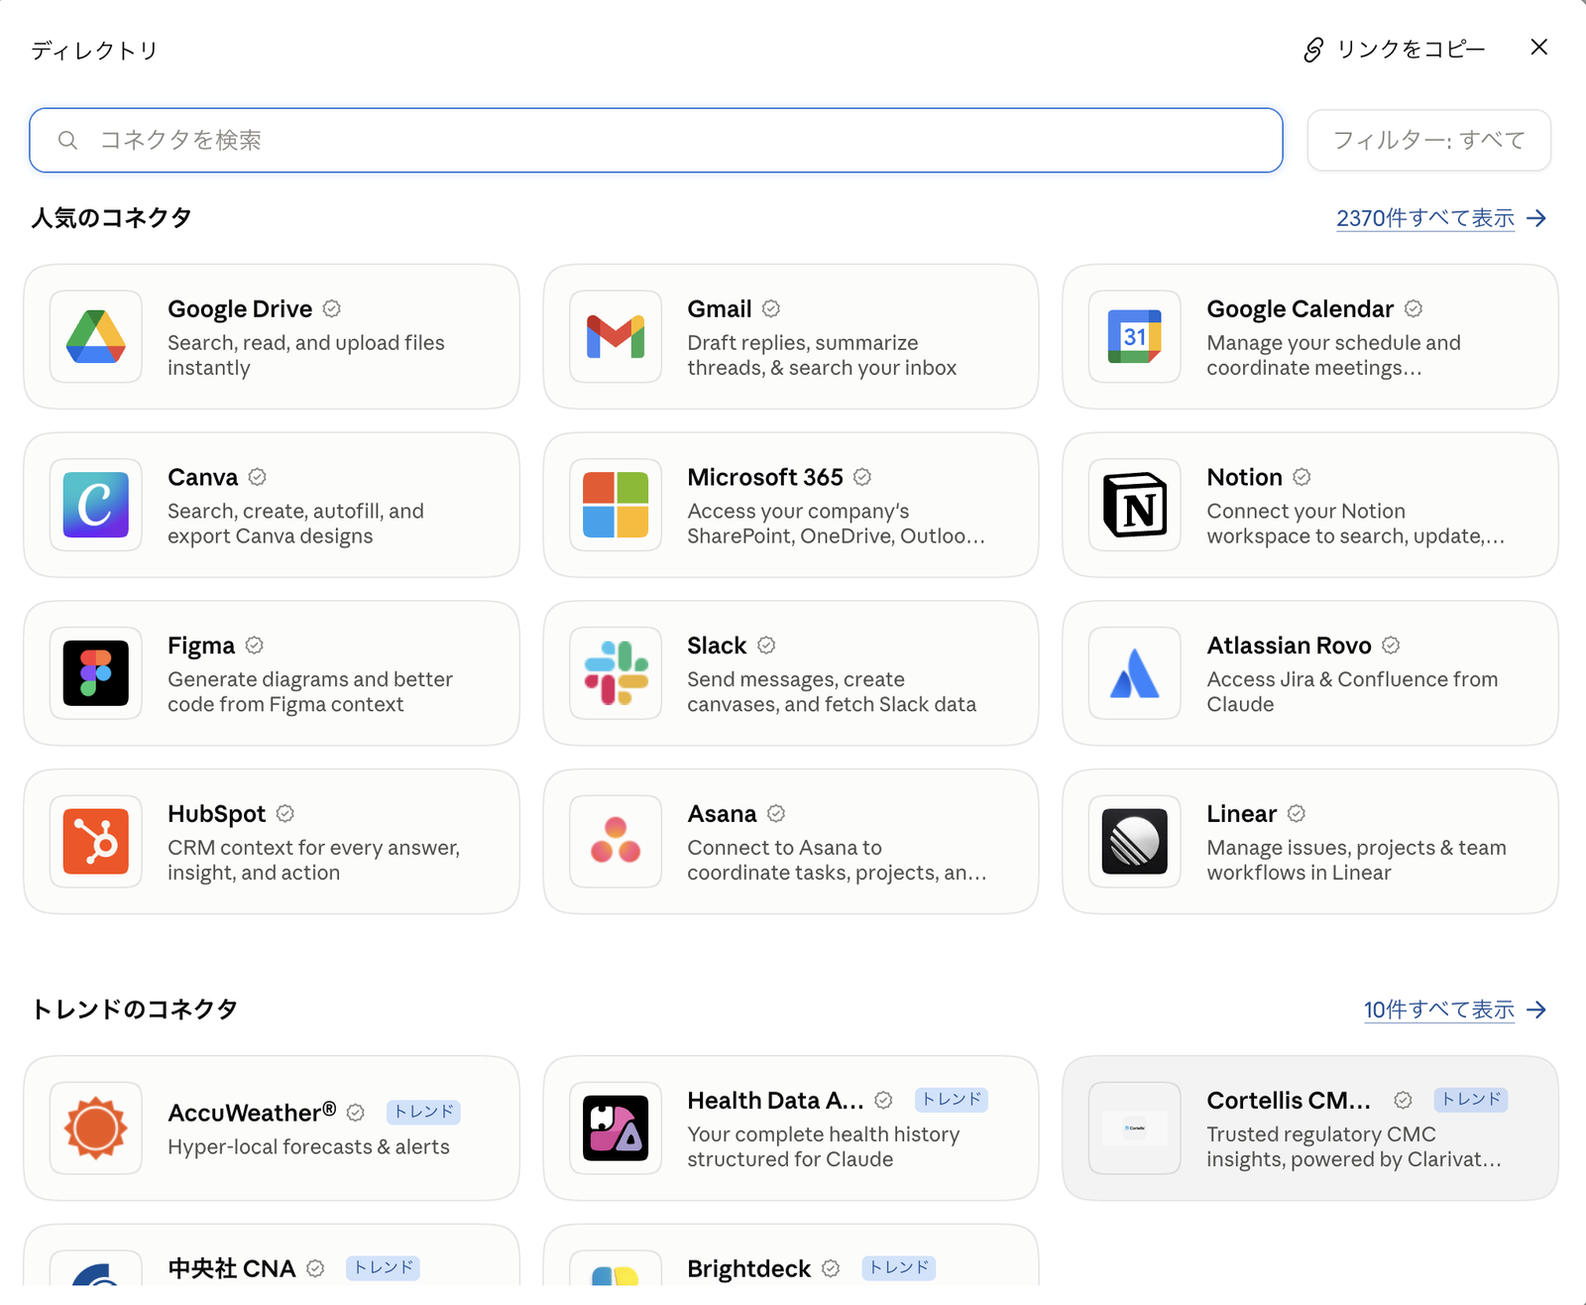Click the Linear connector name
This screenshot has height=1305, width=1586.
[x=1242, y=815]
